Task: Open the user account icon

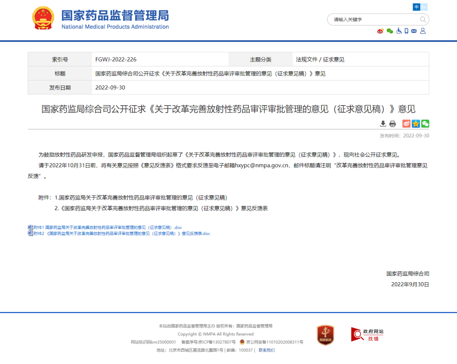Action: 422,31
